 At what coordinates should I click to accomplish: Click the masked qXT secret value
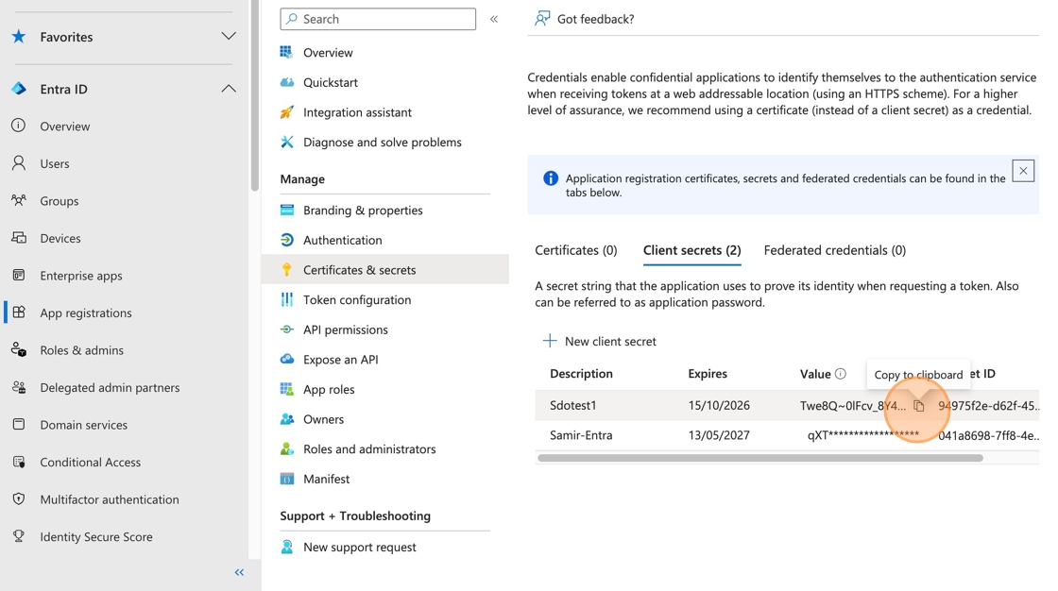[863, 435]
